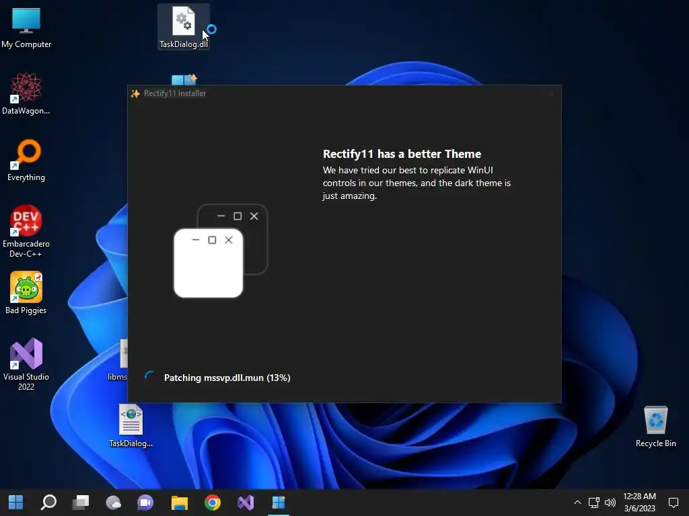Click the loading spinner beside Patching status
Image resolution: width=689 pixels, height=516 pixels.
[x=149, y=376]
